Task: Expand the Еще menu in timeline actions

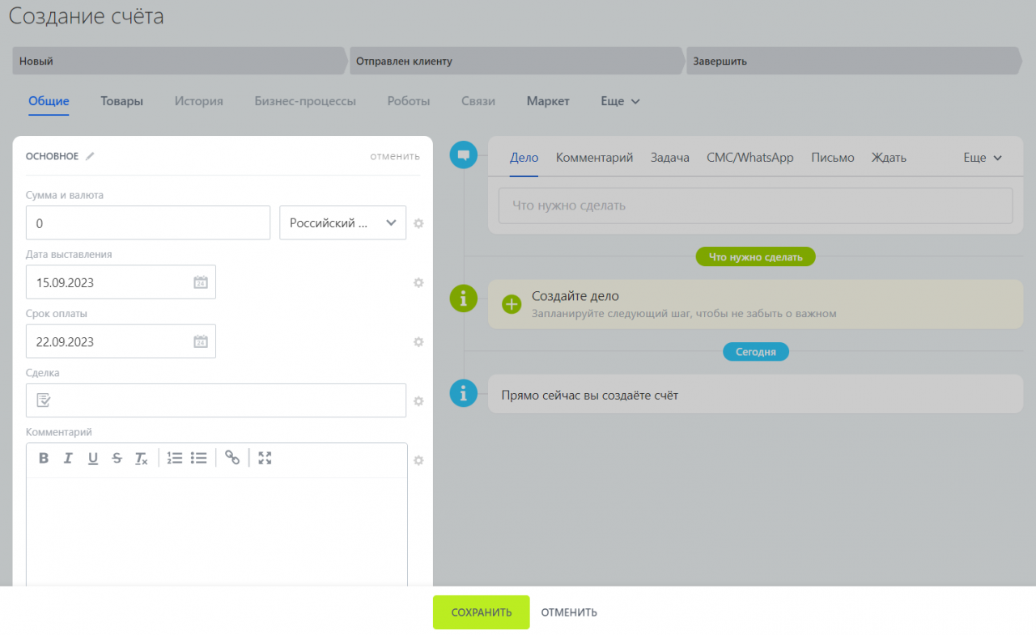Action: click(x=983, y=158)
